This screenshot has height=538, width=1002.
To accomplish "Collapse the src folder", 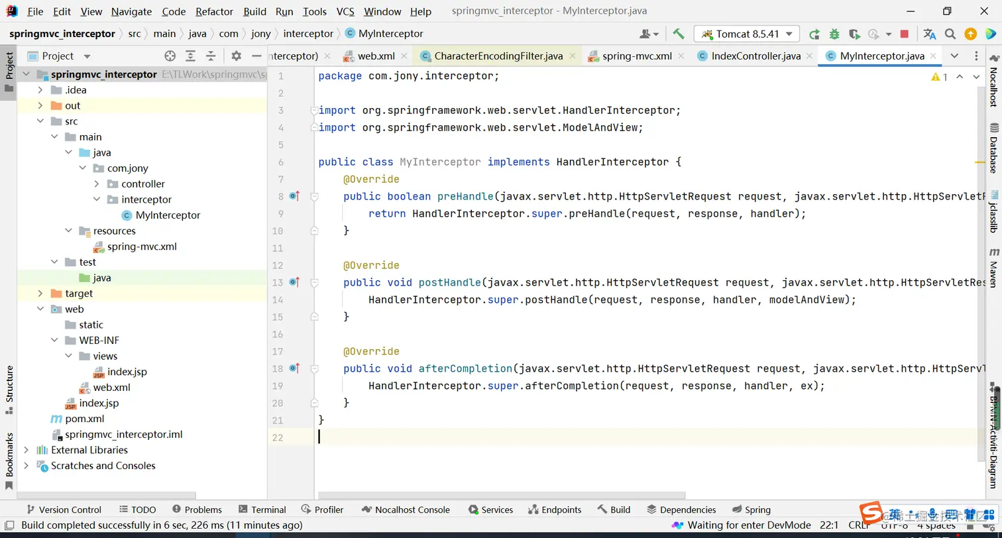I will click(41, 121).
